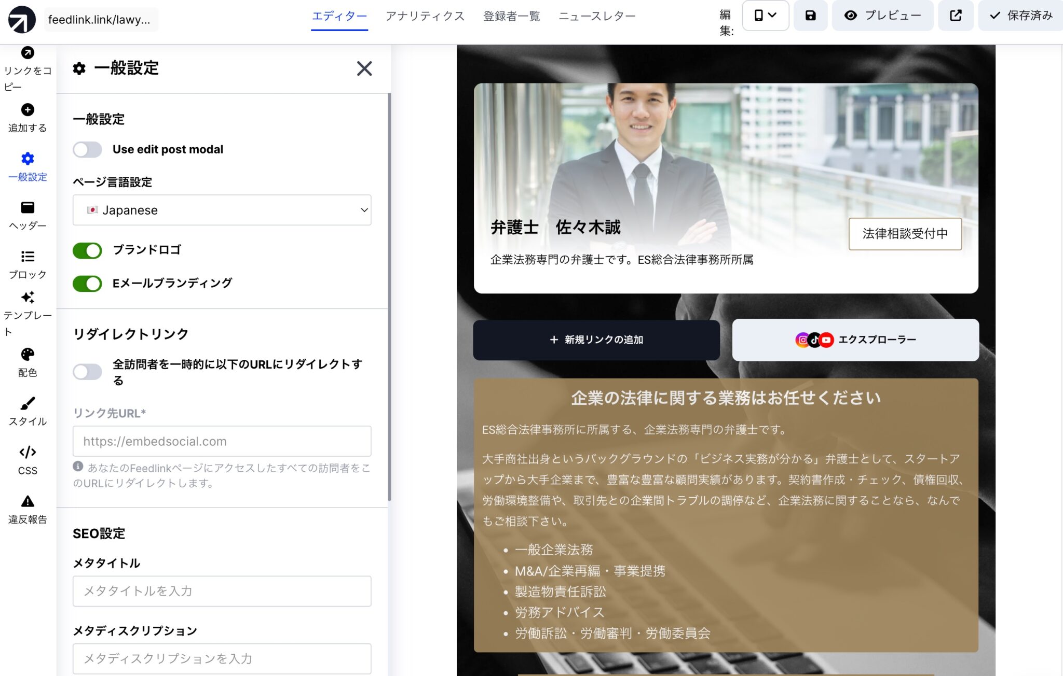Open page in new tab icon
Screen dimensions: 1063x676
pos(956,16)
